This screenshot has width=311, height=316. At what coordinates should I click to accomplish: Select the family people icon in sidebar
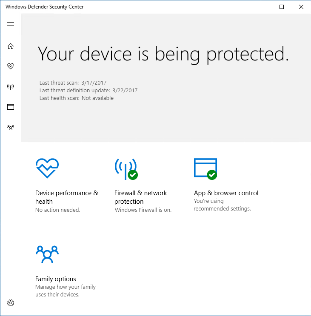click(x=11, y=127)
